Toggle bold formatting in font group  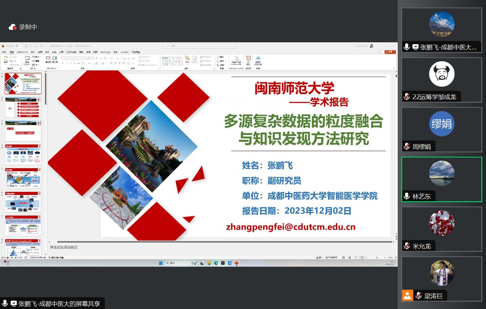63,63
